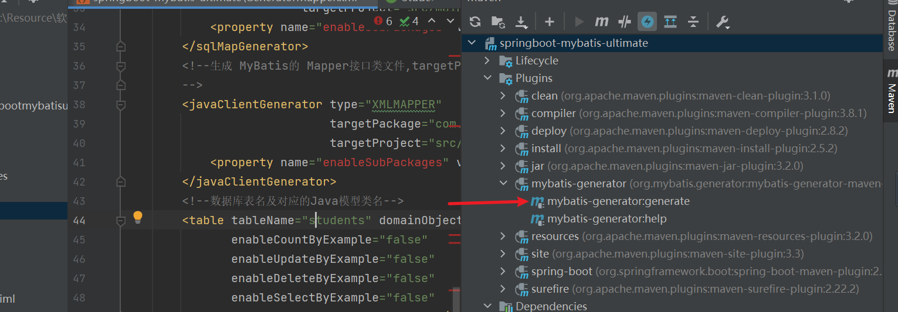This screenshot has height=312, width=898.
Task: Click enableDeleteByExample attribute on line 47
Action: click(x=333, y=279)
